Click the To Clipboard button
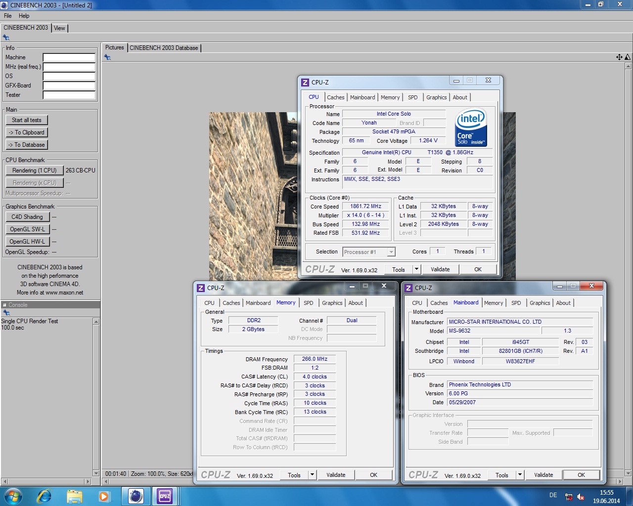The width and height of the screenshot is (633, 506). (27, 132)
